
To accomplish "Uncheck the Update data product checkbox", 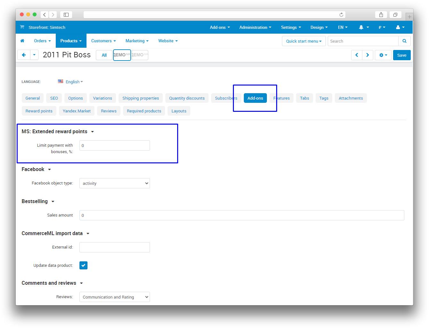I will point(83,266).
